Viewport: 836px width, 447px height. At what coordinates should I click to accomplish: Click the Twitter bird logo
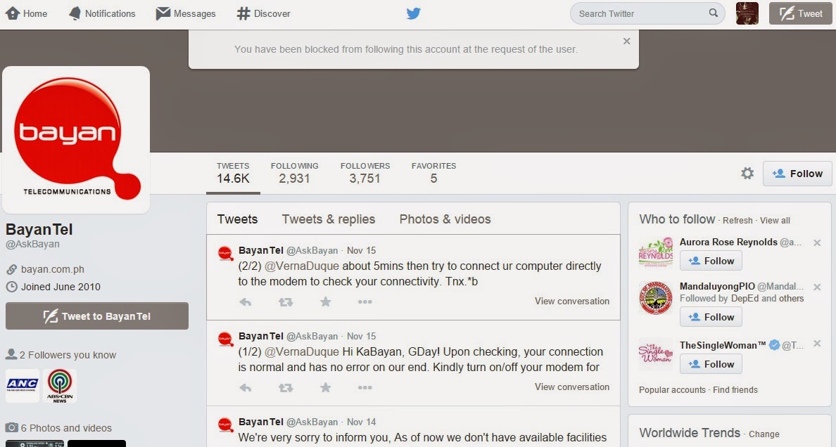point(413,13)
